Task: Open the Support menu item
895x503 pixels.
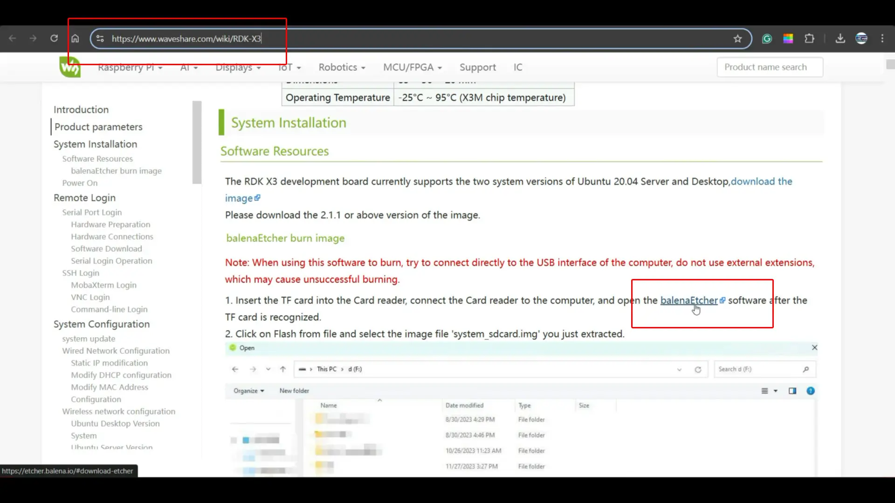Action: 477,68
